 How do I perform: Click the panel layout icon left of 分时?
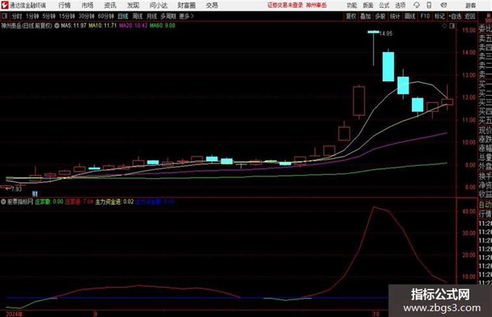click(4, 16)
